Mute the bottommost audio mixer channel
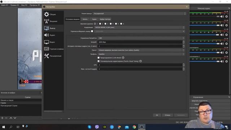Screen dimensions: 231x130 coord(222,61)
